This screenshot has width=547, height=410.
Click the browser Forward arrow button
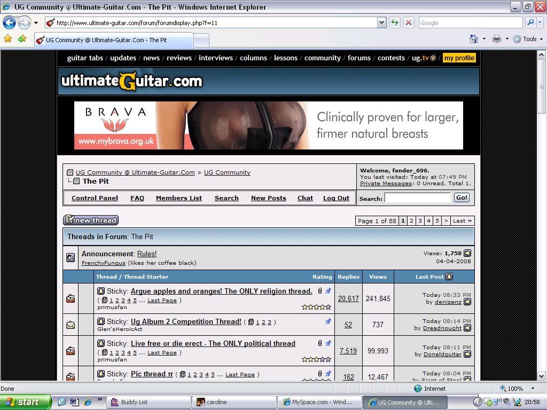(24, 23)
